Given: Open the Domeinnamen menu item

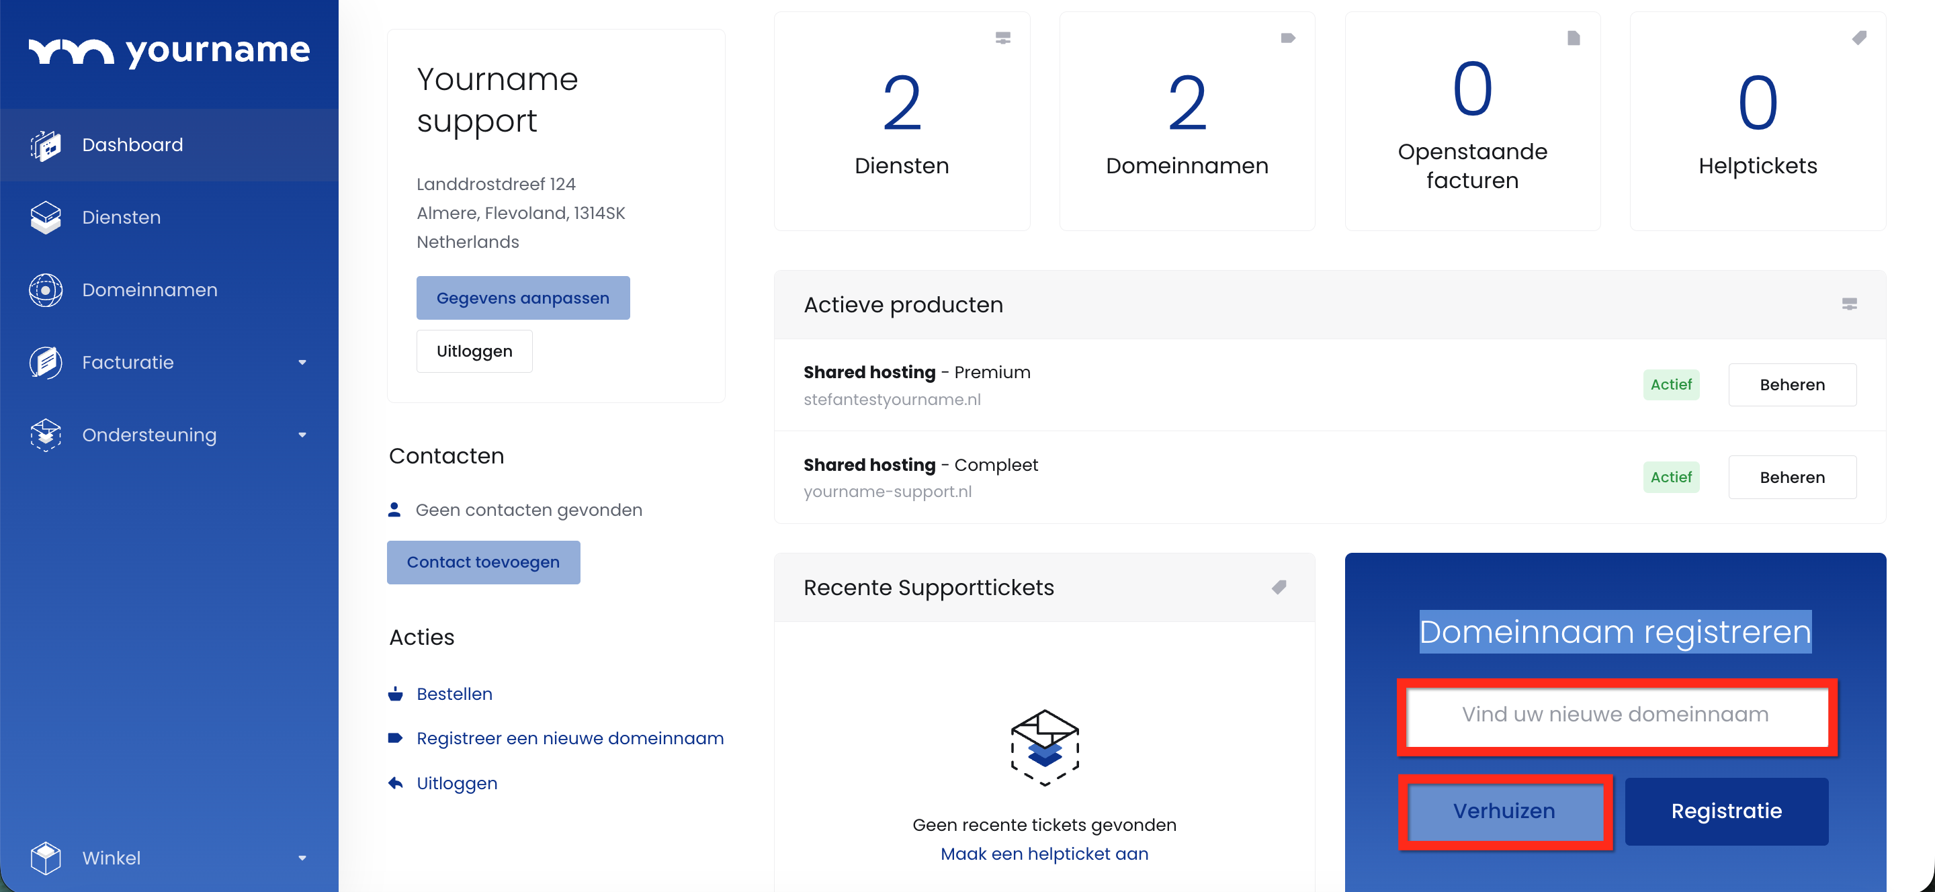Looking at the screenshot, I should point(149,289).
